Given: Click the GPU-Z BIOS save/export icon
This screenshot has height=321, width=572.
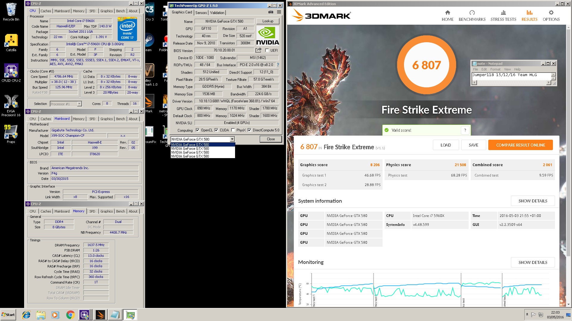Looking at the screenshot, I should click(x=258, y=50).
